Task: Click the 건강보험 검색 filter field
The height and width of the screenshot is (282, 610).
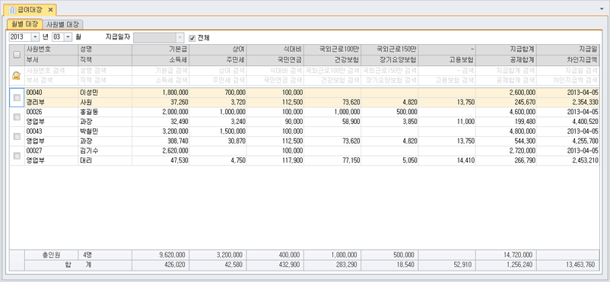Action: pyautogui.click(x=332, y=81)
